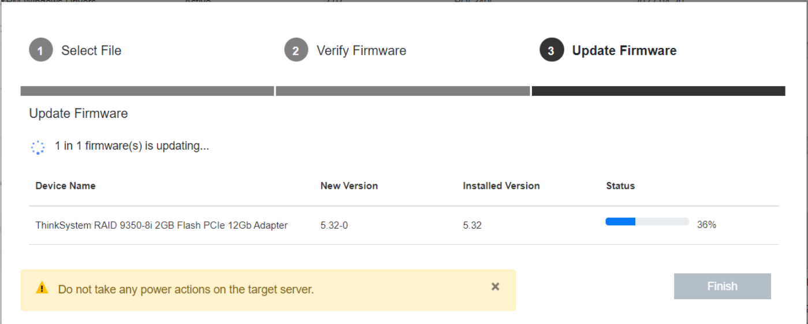
Task: Dismiss the power actions warning banner
Action: pyautogui.click(x=495, y=286)
